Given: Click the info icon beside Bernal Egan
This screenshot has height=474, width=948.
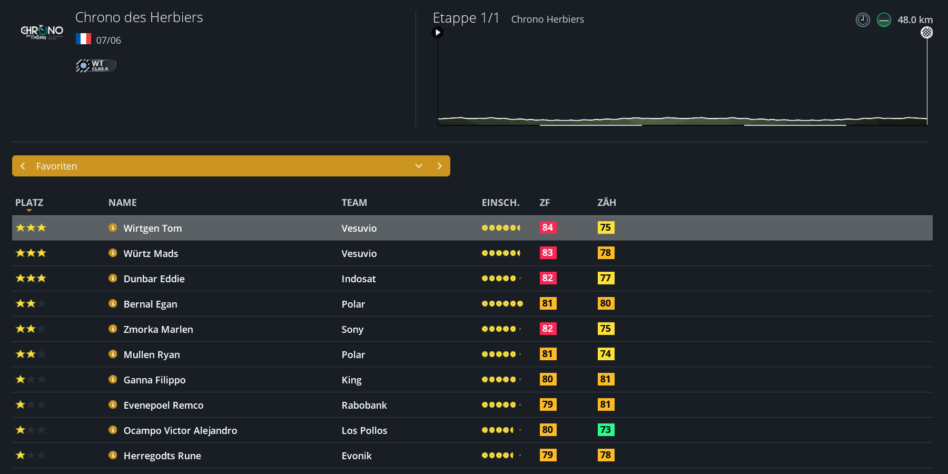Looking at the screenshot, I should click(113, 303).
